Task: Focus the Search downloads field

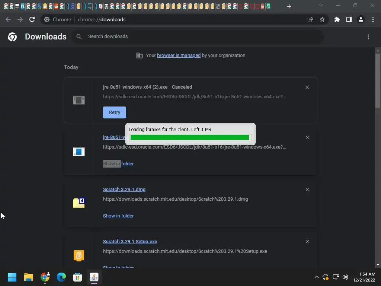Action: coord(198,36)
